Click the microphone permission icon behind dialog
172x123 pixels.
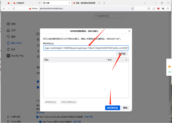pos(38,51)
